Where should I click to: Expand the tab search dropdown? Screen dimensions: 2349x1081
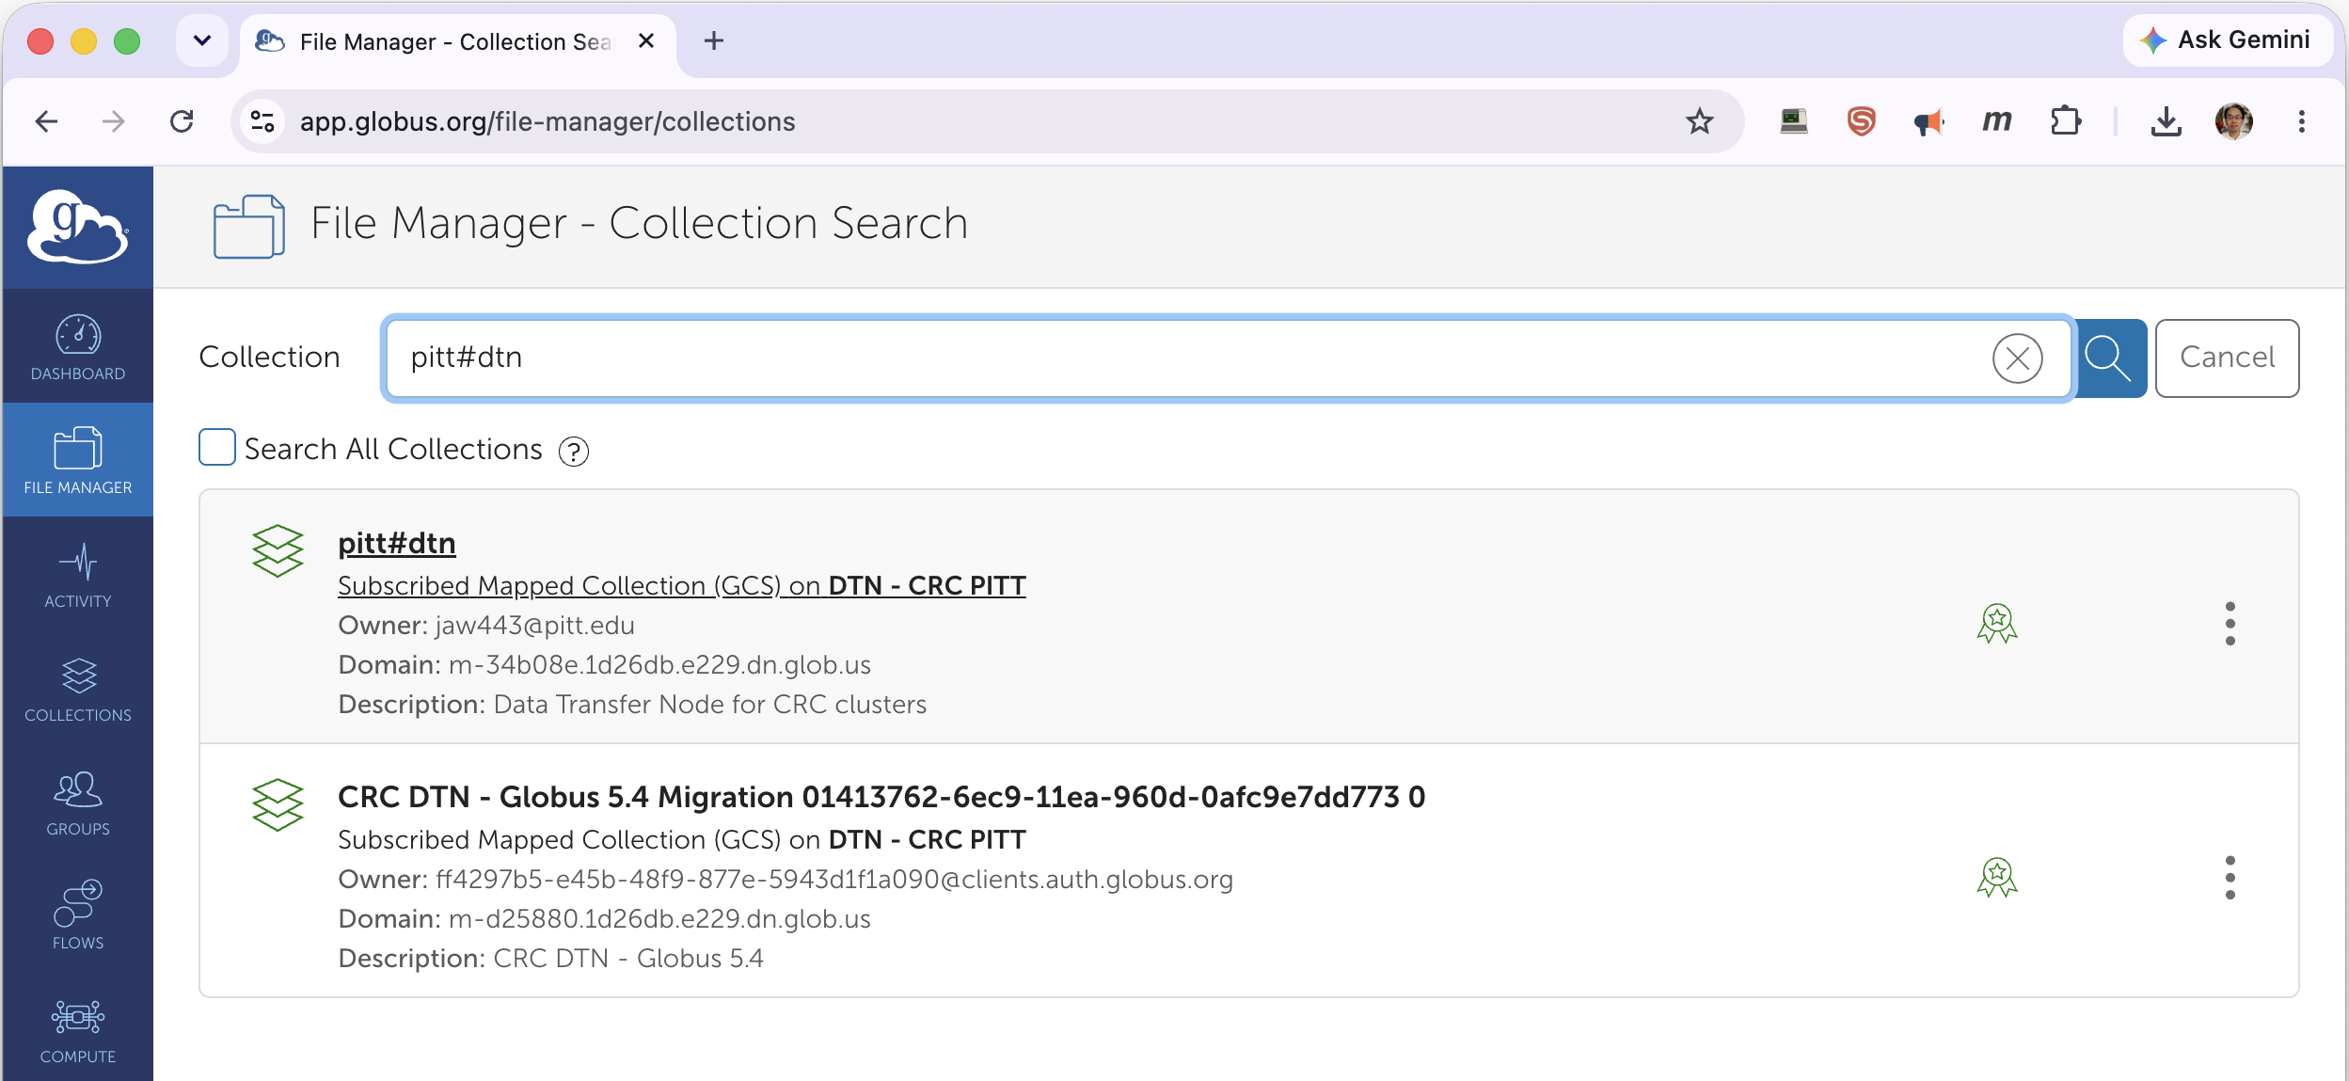coord(202,40)
